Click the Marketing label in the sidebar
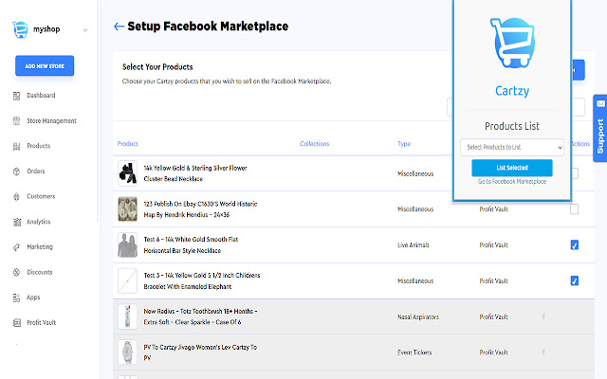Screen dimensions: 607x379 pos(40,246)
